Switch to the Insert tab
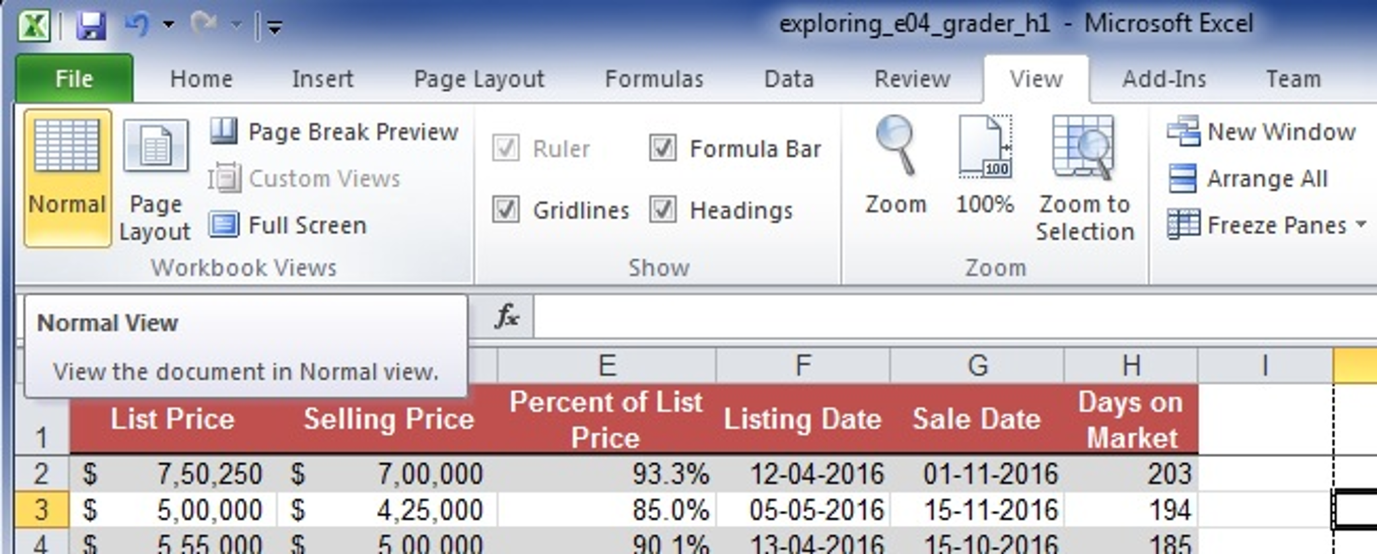 pyautogui.click(x=322, y=79)
